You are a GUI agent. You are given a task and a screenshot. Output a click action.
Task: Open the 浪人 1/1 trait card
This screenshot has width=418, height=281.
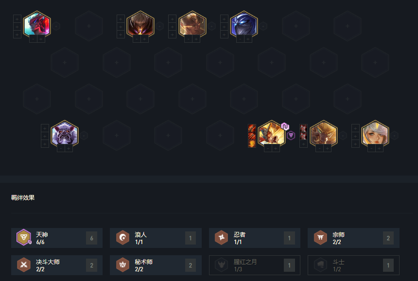point(156,238)
